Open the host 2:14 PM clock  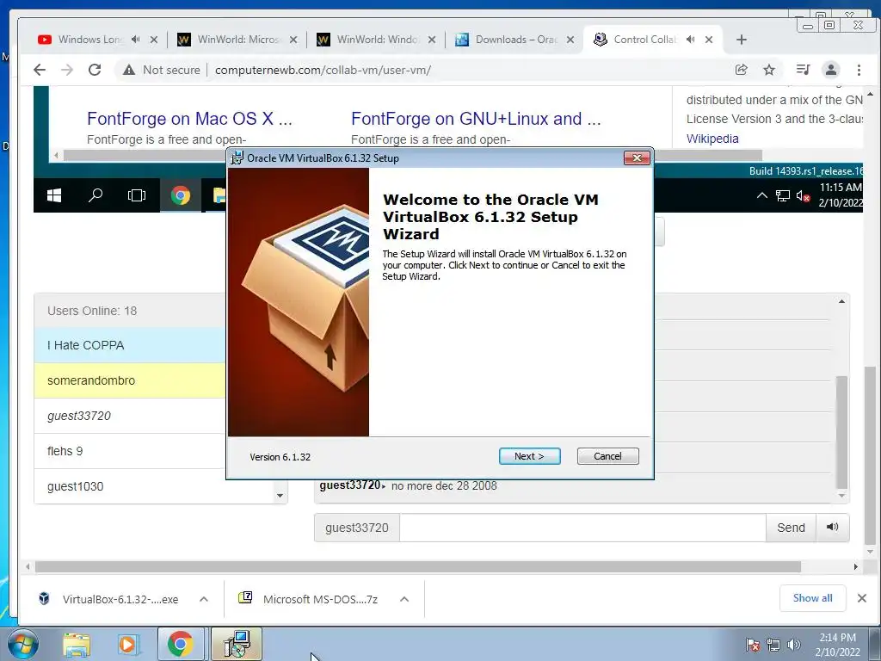[x=837, y=645]
